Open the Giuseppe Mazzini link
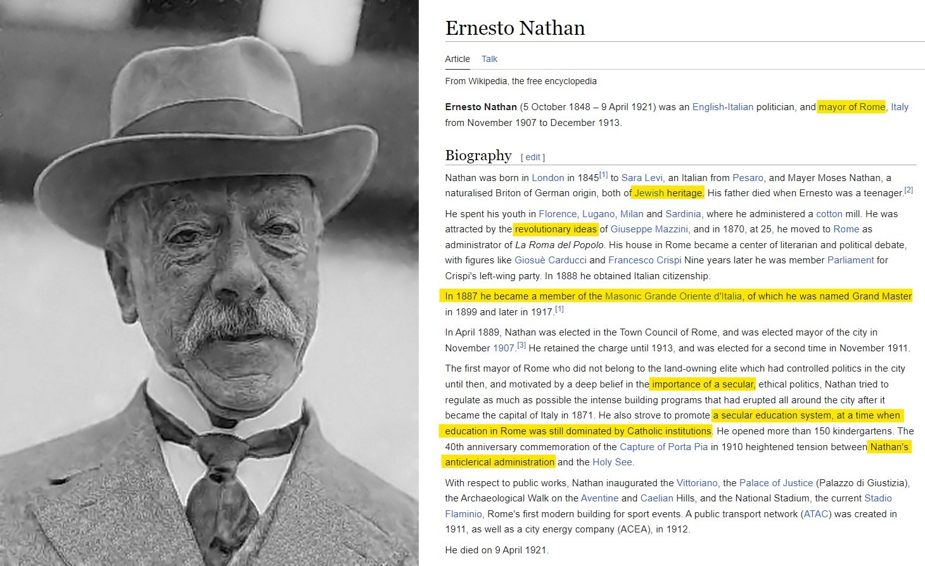The width and height of the screenshot is (925, 566). pyautogui.click(x=649, y=229)
